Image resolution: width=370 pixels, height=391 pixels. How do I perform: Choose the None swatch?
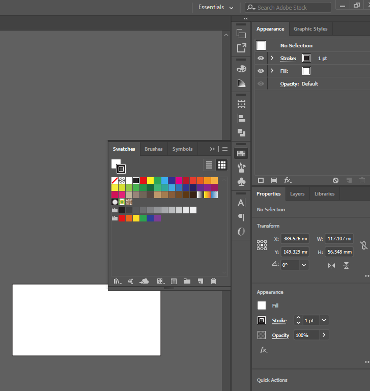coord(115,180)
